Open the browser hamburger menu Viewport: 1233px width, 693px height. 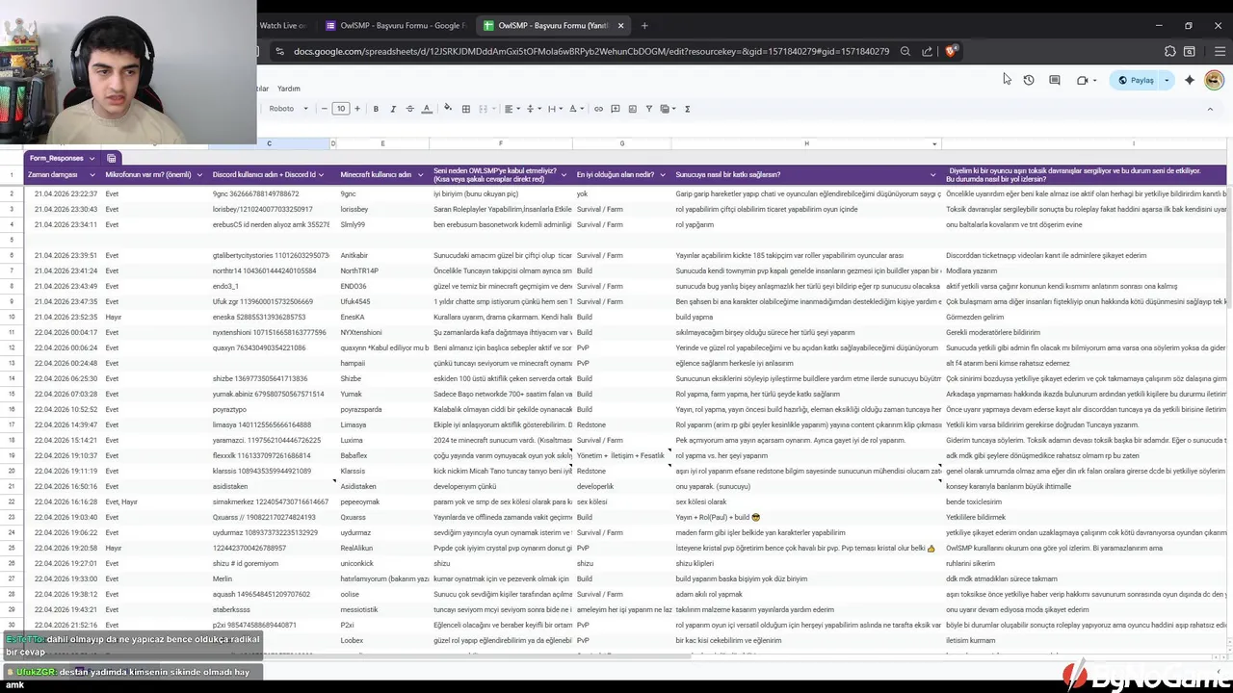coord(1220,52)
